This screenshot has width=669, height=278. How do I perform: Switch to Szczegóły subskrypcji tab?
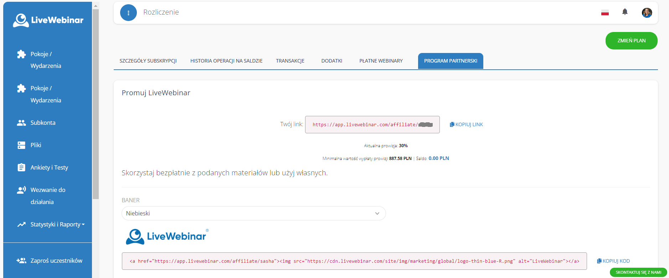[x=148, y=61]
